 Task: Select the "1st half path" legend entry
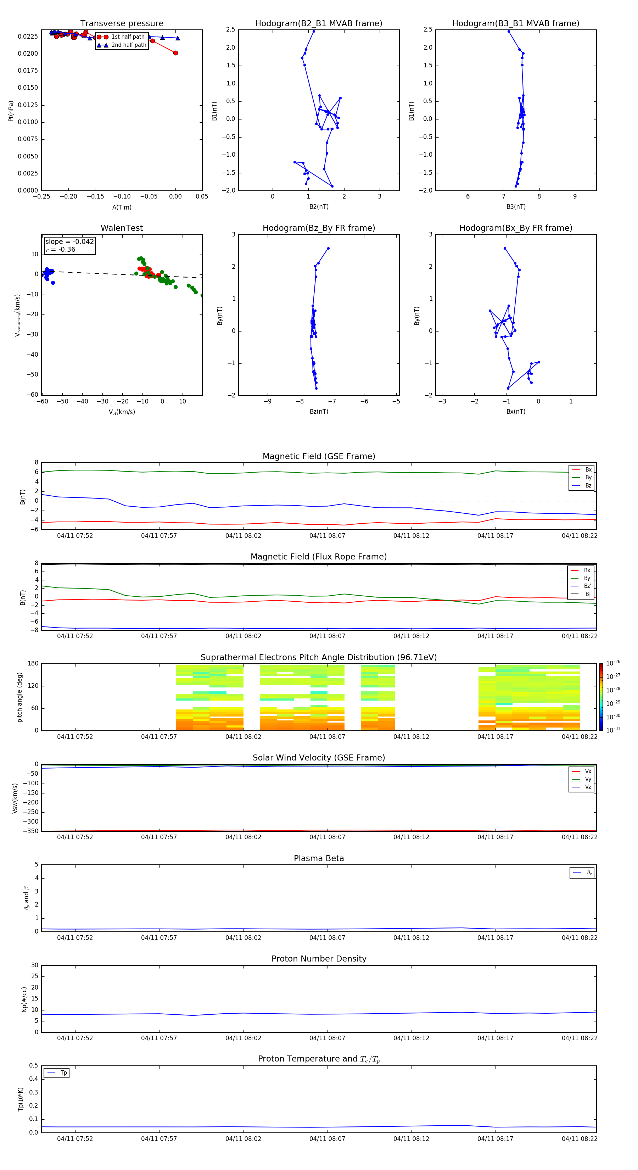point(121,37)
